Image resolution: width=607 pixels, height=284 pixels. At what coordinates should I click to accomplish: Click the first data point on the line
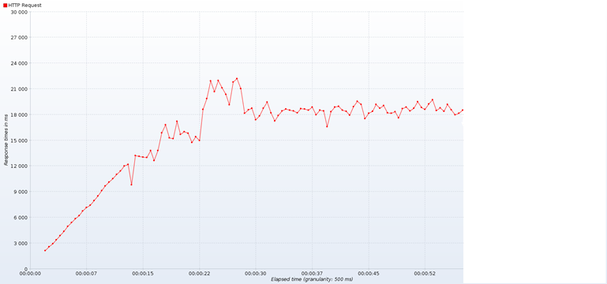click(x=45, y=251)
